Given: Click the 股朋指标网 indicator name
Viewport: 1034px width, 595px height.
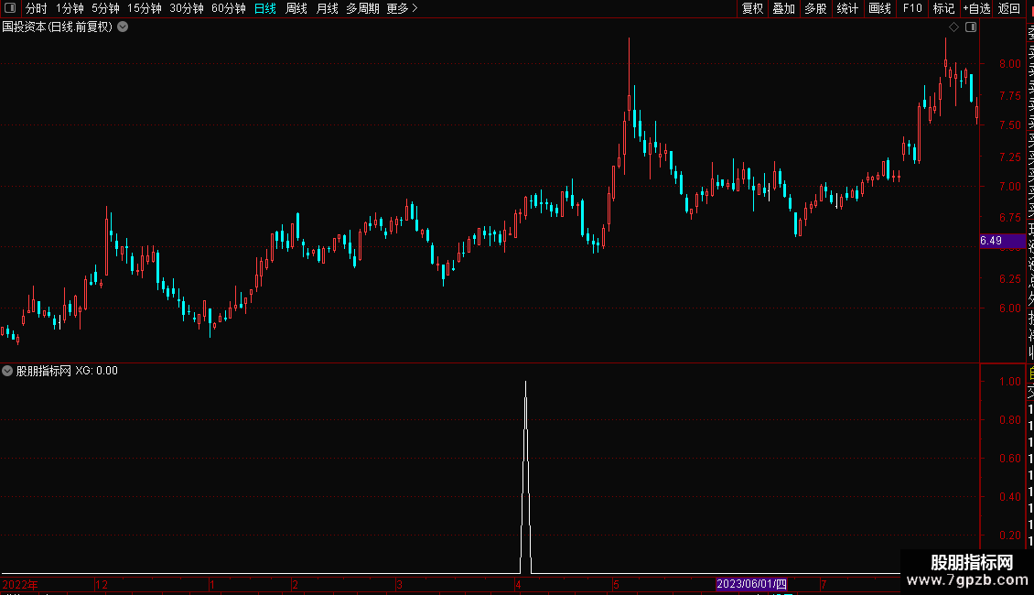Looking at the screenshot, I should pyautogui.click(x=44, y=371).
